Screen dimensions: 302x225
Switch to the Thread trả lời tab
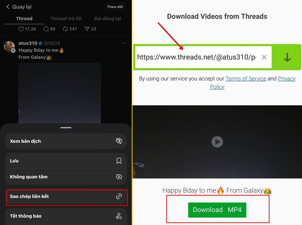pos(66,19)
